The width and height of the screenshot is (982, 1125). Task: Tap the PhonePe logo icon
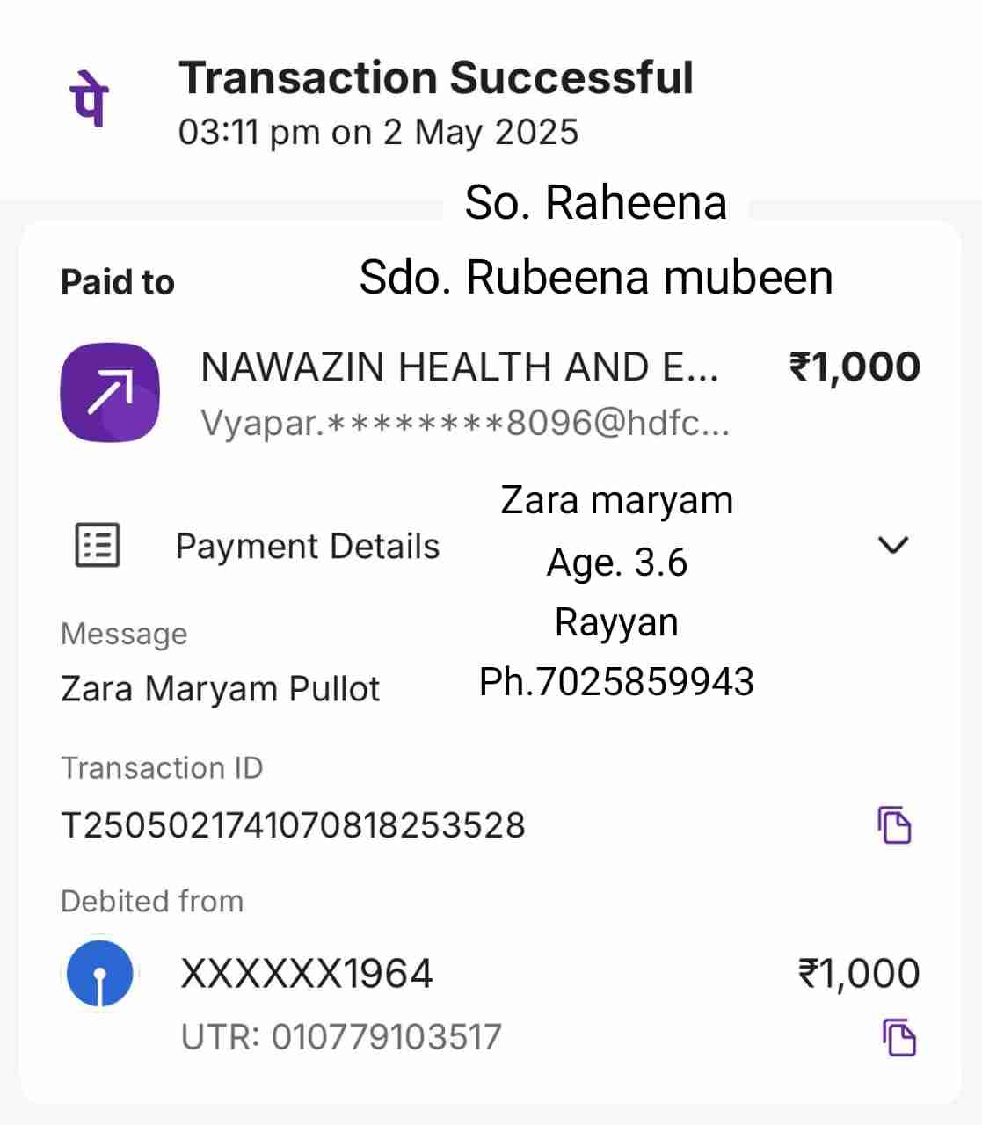tap(89, 98)
